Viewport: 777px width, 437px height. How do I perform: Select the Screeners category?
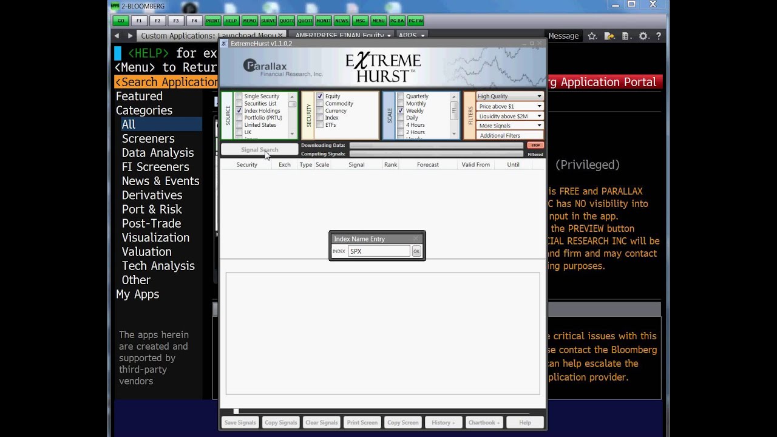148,138
